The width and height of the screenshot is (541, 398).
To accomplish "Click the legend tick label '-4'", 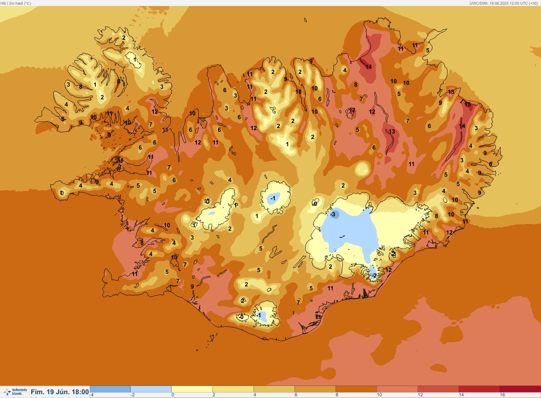I will tap(92, 395).
